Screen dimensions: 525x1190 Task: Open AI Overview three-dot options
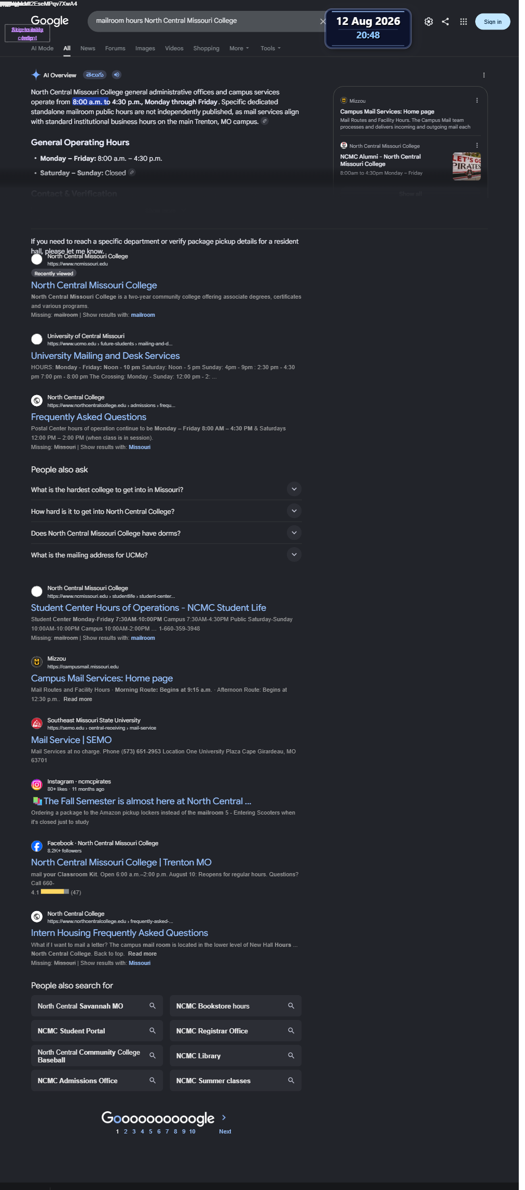(x=484, y=75)
